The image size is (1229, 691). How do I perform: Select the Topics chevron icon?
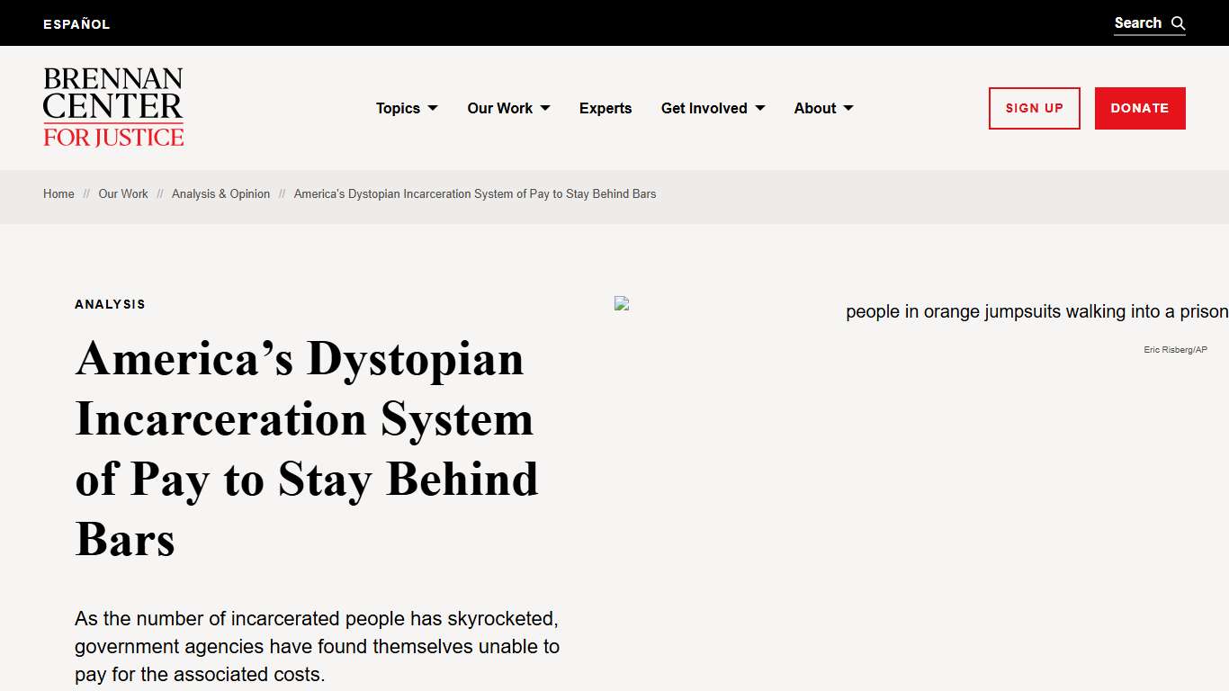[433, 108]
